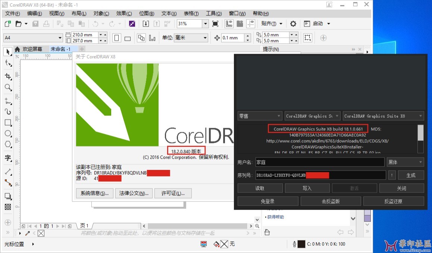Select the Parallel Dimension tool
The image size is (432, 253).
click(8, 172)
